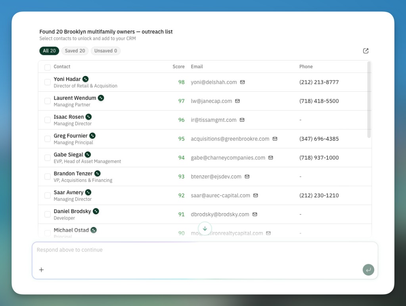The image size is (406, 306).
Task: Click phone number (347) 696-4385
Action: 319,139
